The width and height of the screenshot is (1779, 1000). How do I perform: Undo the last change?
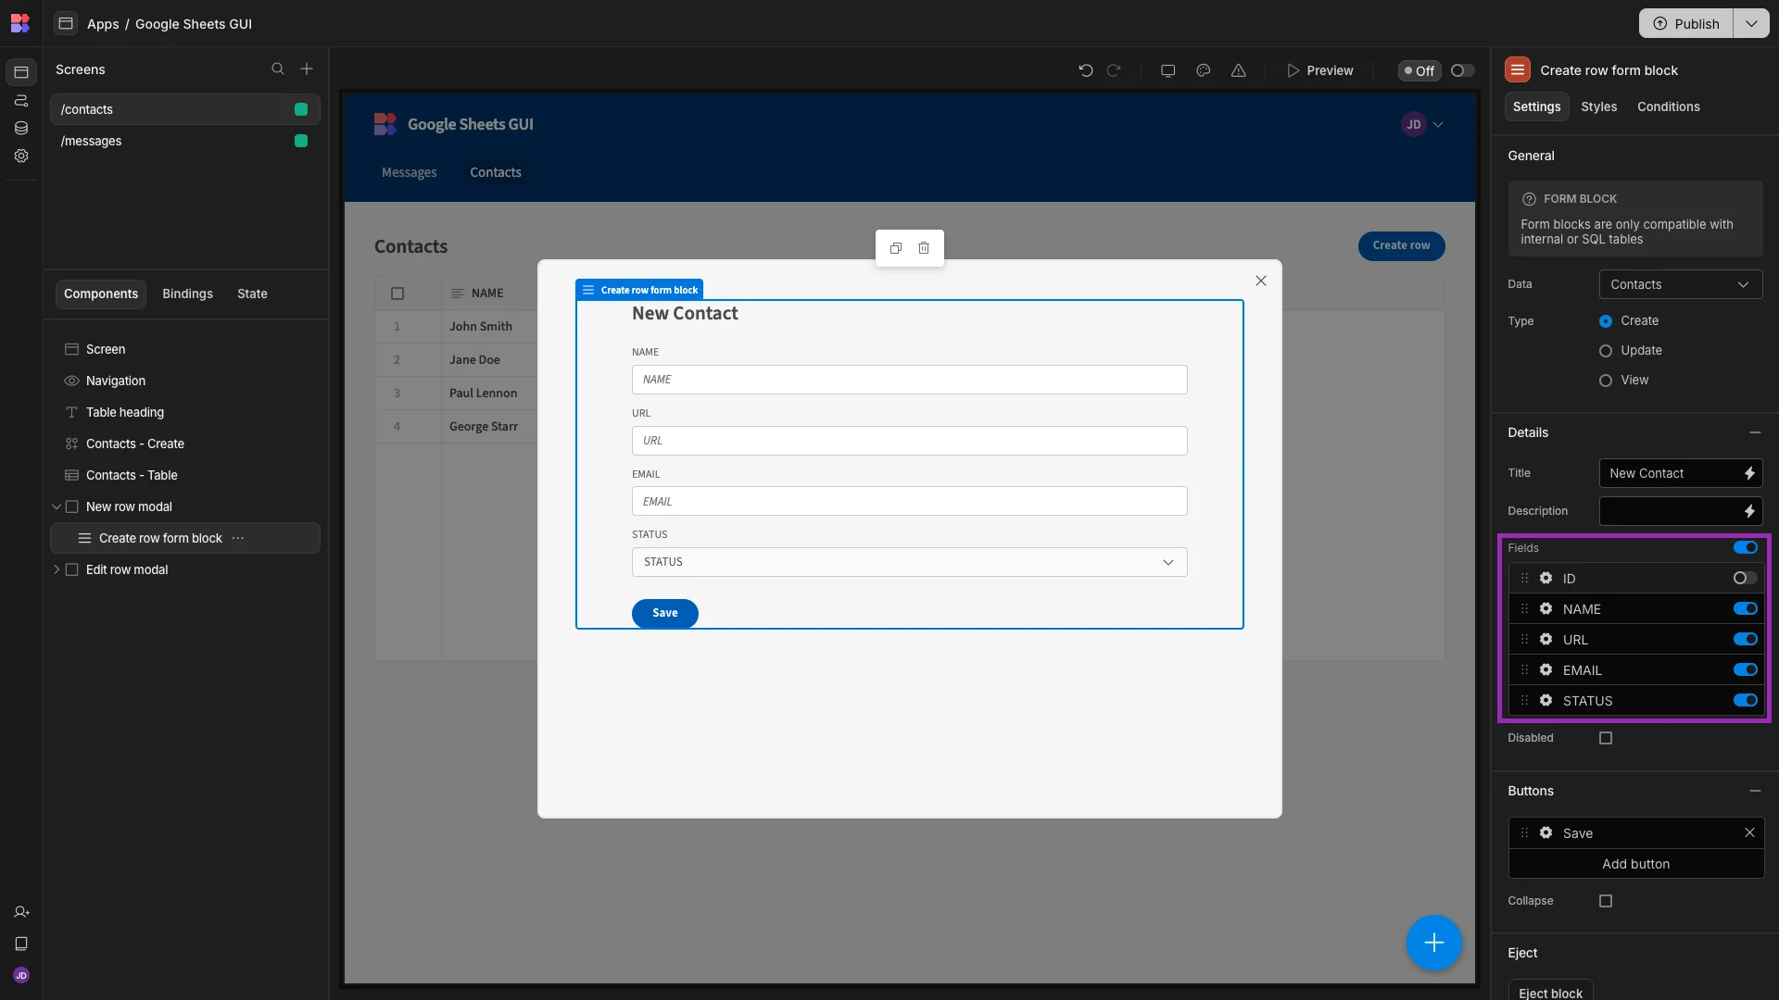[x=1086, y=70]
